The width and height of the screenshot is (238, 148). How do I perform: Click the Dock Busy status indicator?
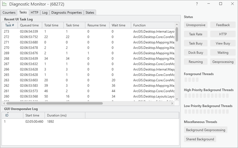pos(196,52)
